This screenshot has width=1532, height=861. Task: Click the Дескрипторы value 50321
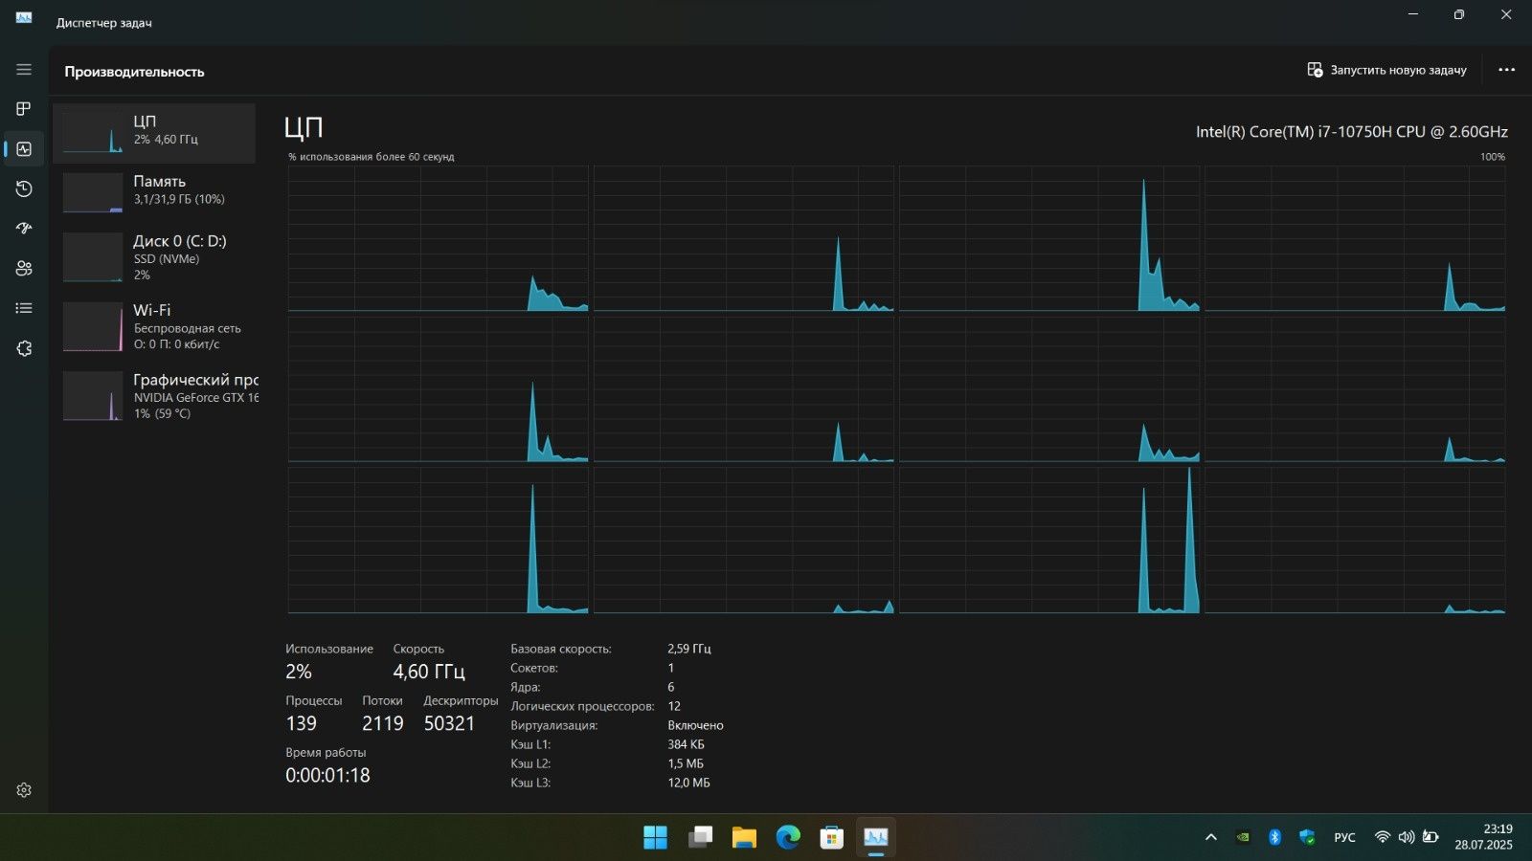click(x=449, y=723)
